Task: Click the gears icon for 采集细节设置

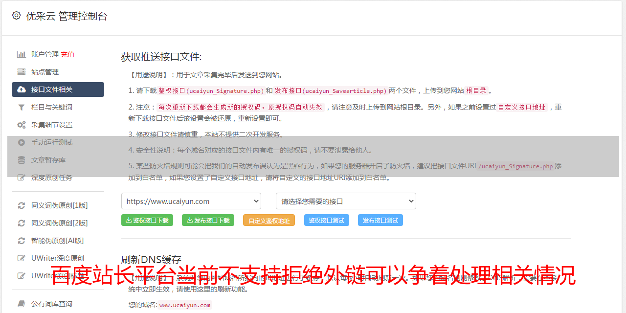Action: pos(22,125)
